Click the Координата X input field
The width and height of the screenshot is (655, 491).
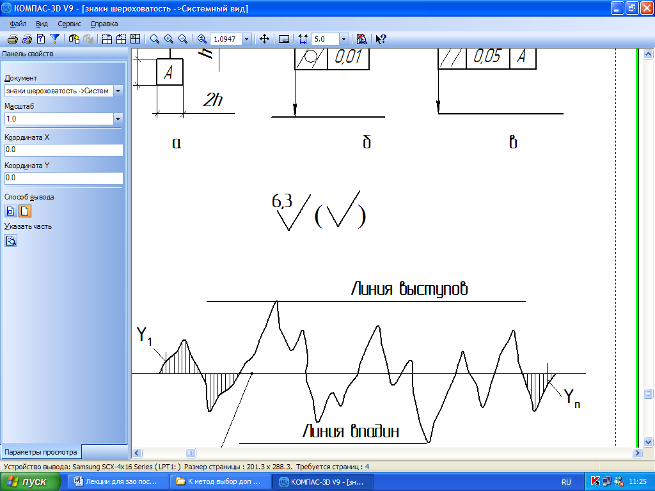63,150
